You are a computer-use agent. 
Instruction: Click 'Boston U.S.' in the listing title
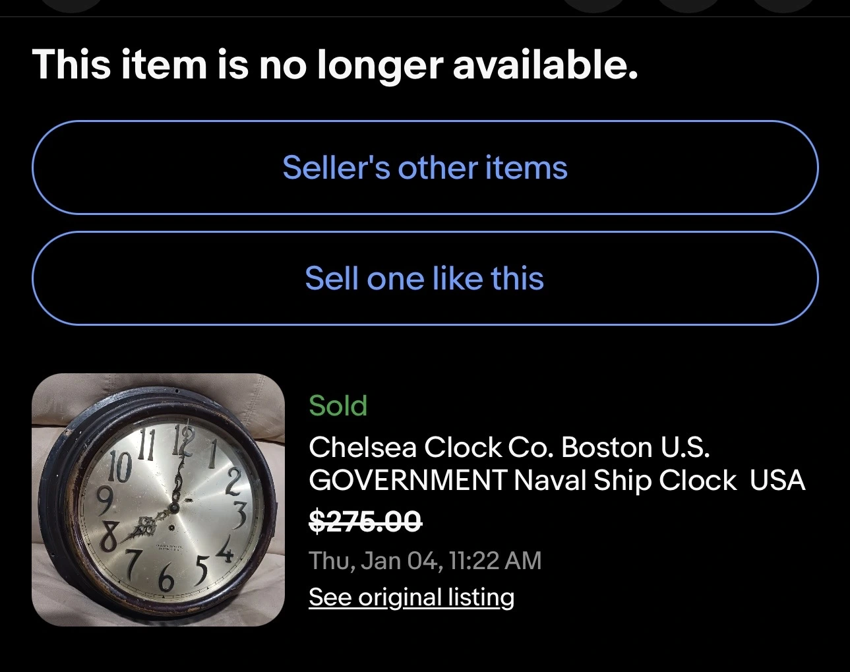636,448
